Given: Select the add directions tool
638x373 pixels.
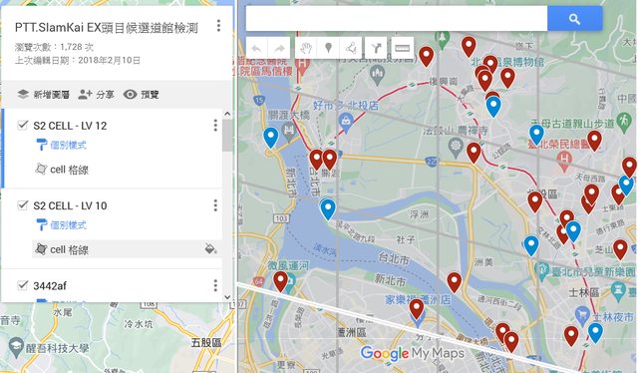Looking at the screenshot, I should click(x=376, y=49).
